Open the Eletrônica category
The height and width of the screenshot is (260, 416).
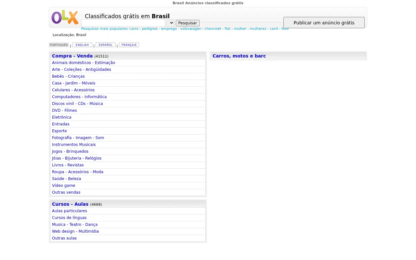click(x=62, y=117)
